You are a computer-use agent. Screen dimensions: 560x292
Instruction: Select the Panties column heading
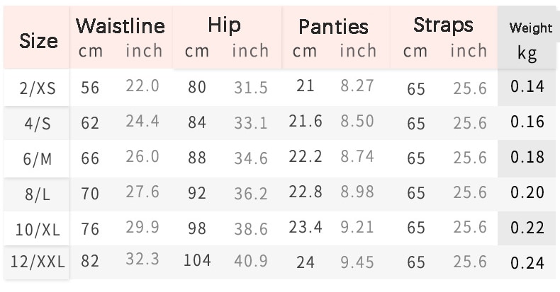click(x=333, y=27)
